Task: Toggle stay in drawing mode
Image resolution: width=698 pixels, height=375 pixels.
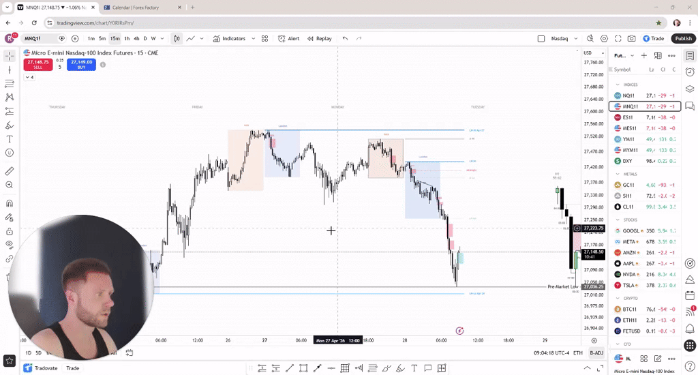Action: (x=10, y=217)
